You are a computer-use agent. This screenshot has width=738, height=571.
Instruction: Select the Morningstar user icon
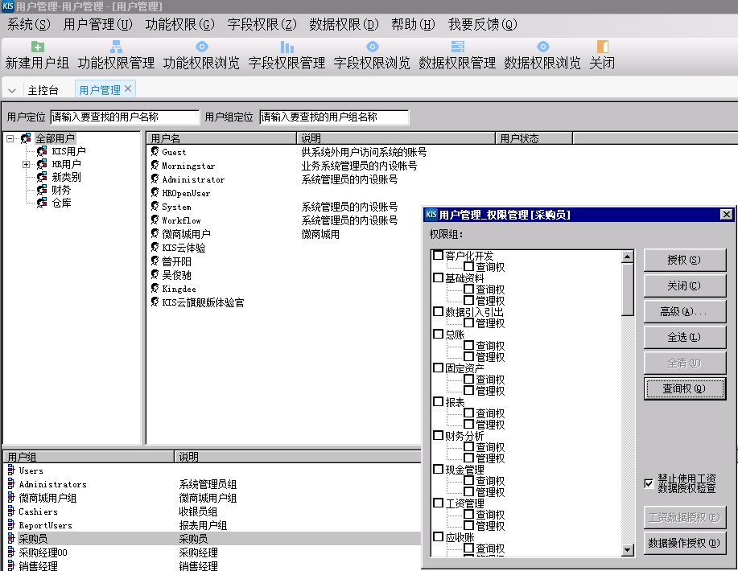155,165
